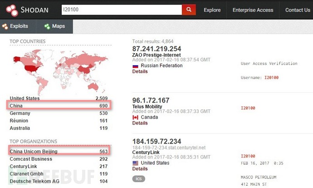313x188 pixels.
Task: Filter by China in Top Countries
Action: [x=16, y=106]
